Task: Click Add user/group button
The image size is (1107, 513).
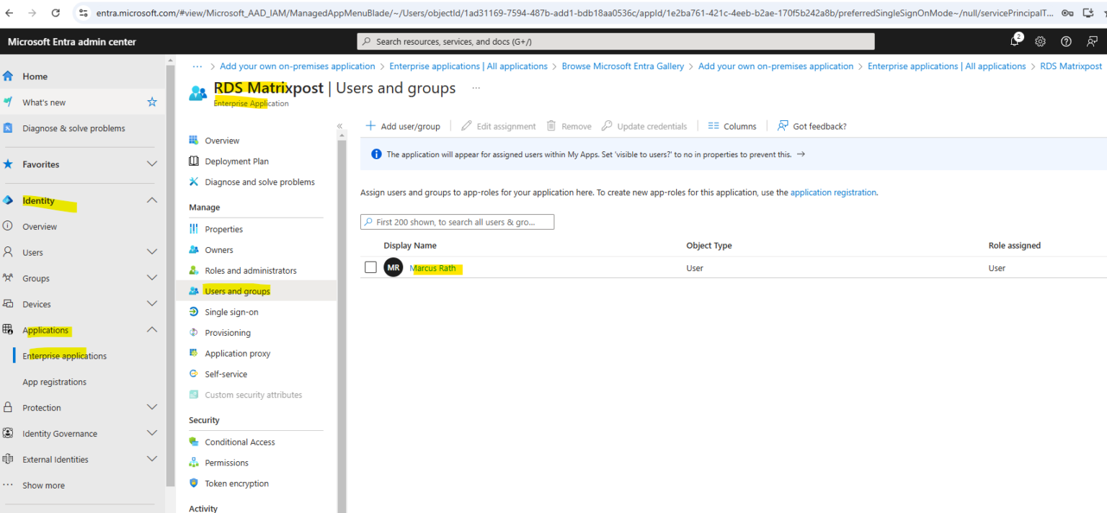Action: coord(403,126)
